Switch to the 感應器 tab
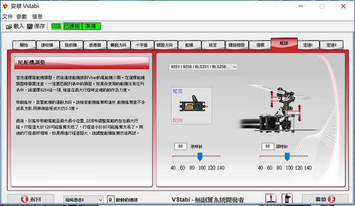Viewport: 355px width, 206px height. 95,45
